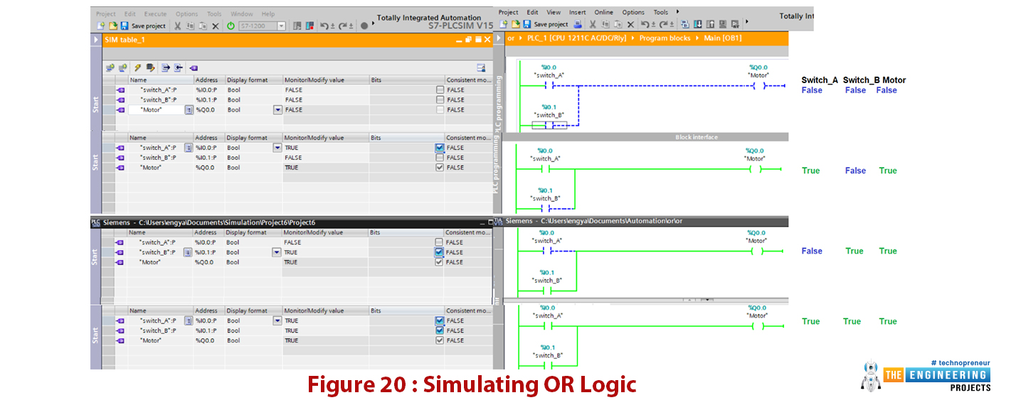Click the Upload from device icon in TIA Portal
The image size is (1016, 405).
tap(710, 24)
